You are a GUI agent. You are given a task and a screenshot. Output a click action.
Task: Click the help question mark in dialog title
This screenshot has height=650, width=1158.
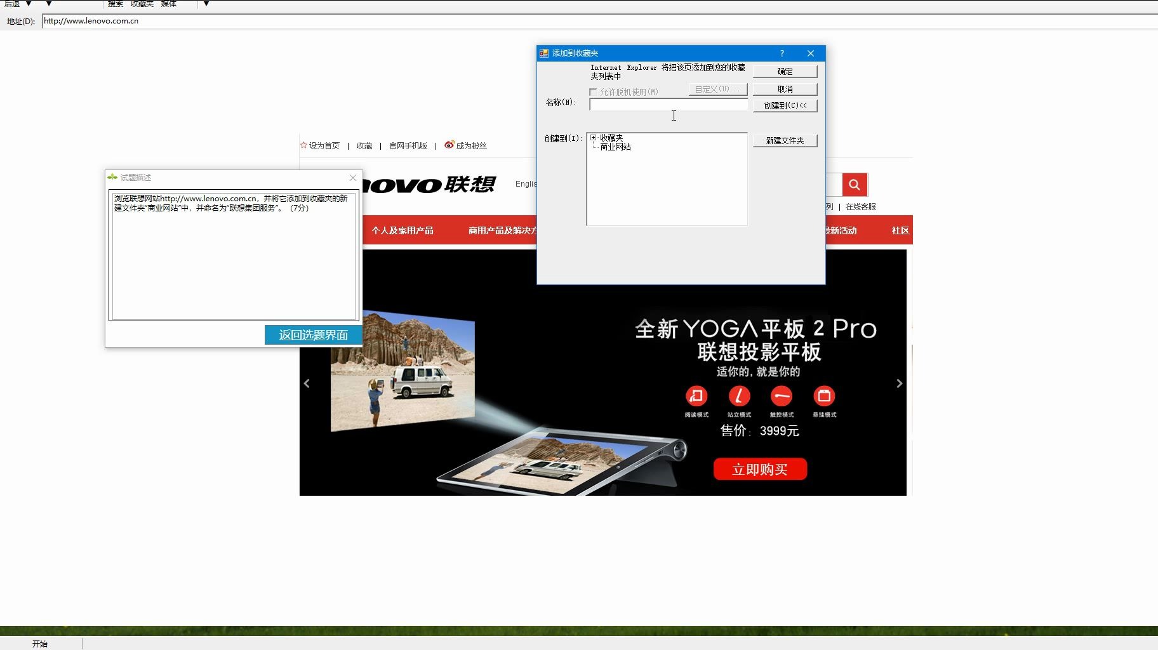[x=782, y=53]
